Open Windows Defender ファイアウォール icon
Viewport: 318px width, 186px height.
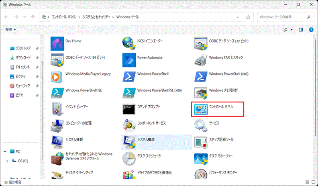[x=57, y=159]
